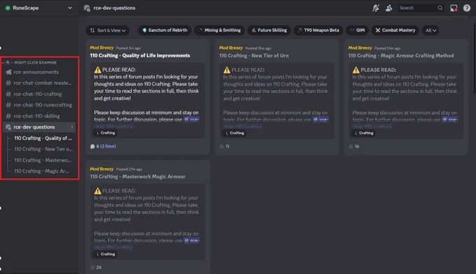Click Mod Breezy author on Quality of Life post

101,48
